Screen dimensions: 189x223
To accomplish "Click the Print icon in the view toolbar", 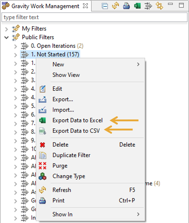I will point(126,6).
